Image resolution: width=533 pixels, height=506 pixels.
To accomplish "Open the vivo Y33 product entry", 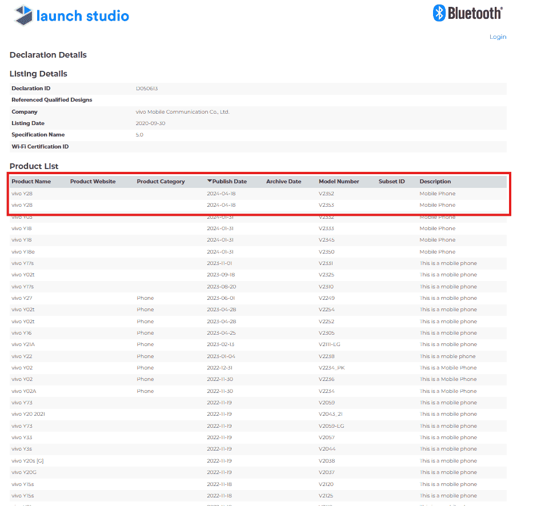I will (22, 437).
